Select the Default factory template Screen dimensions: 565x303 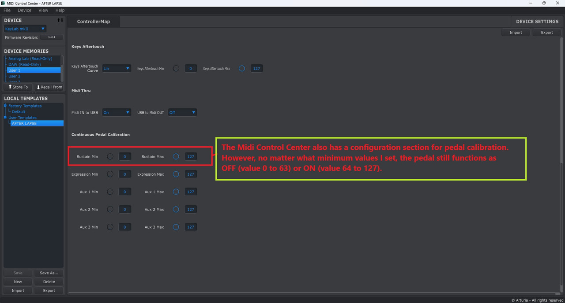pos(19,111)
